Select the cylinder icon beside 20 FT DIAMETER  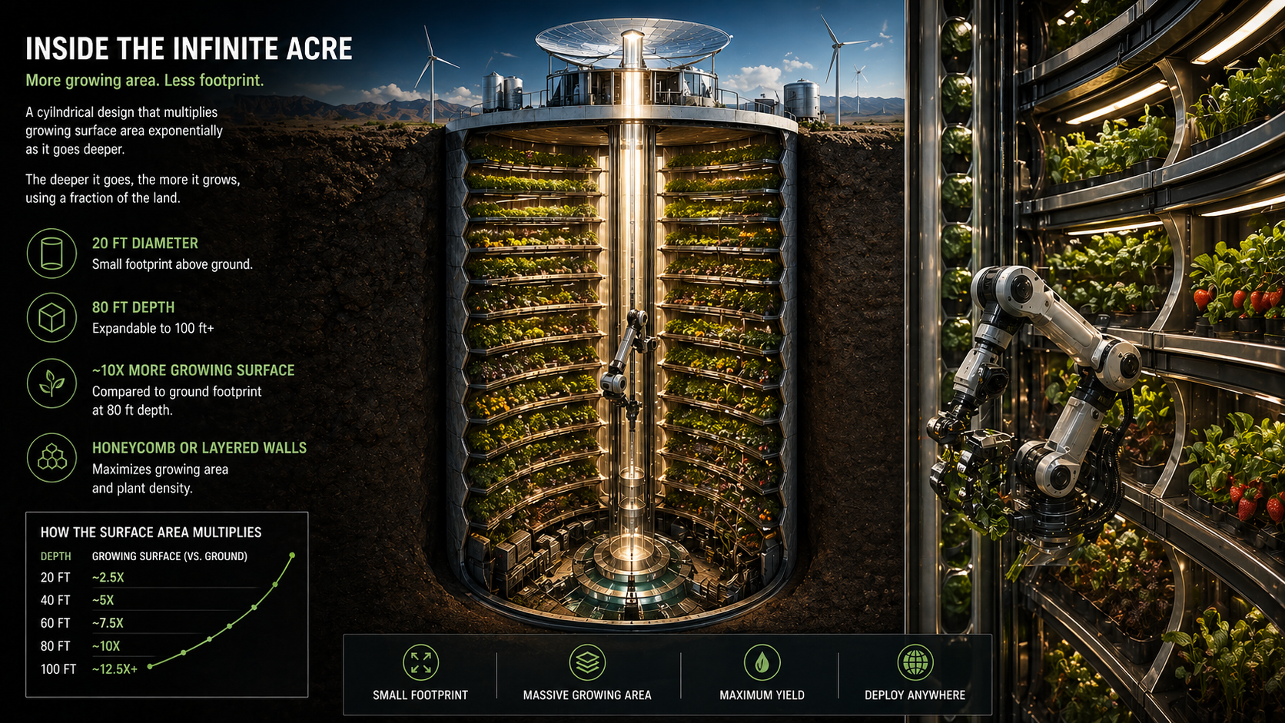[x=51, y=254]
